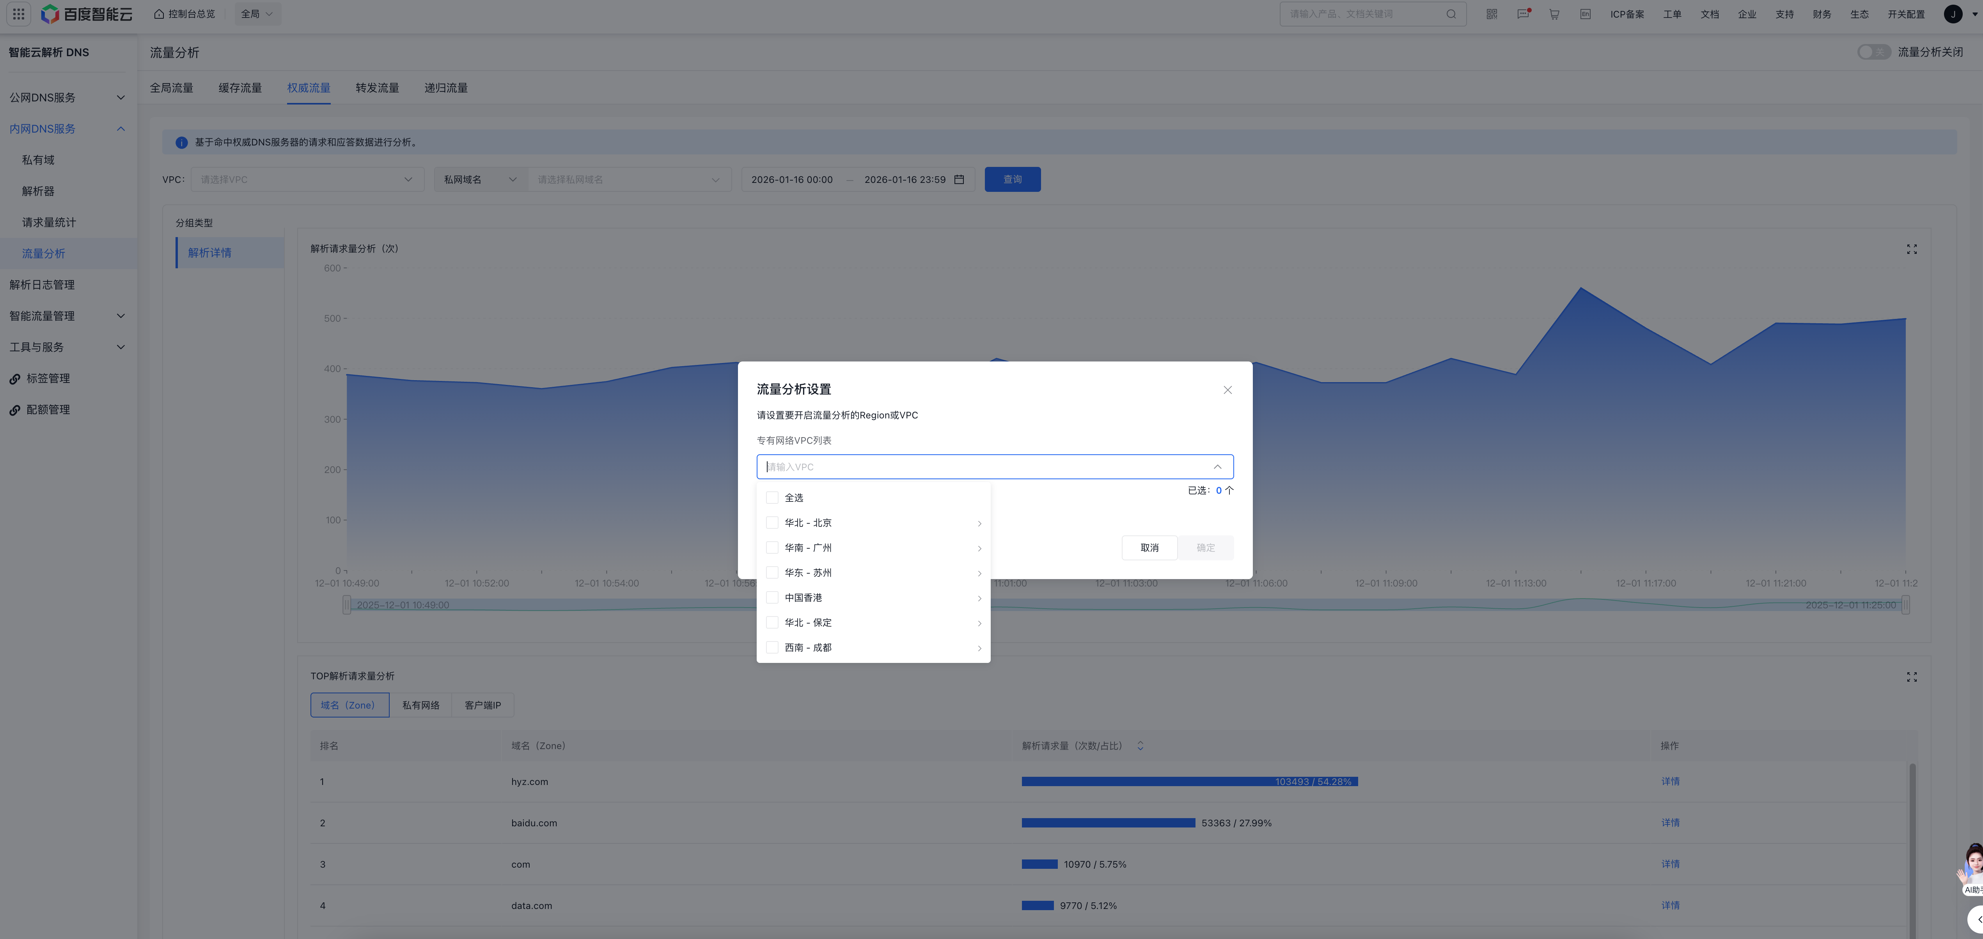The height and width of the screenshot is (939, 1983).
Task: Expand the 华南 - 广州 region arrow
Action: [x=979, y=549]
